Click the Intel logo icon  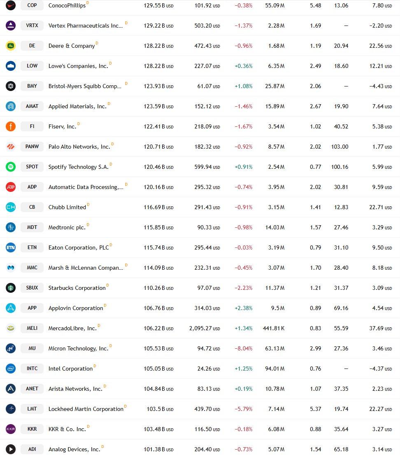click(x=11, y=368)
